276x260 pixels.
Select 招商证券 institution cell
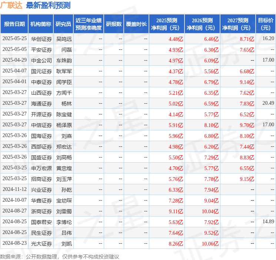pyautogui.click(x=41, y=179)
